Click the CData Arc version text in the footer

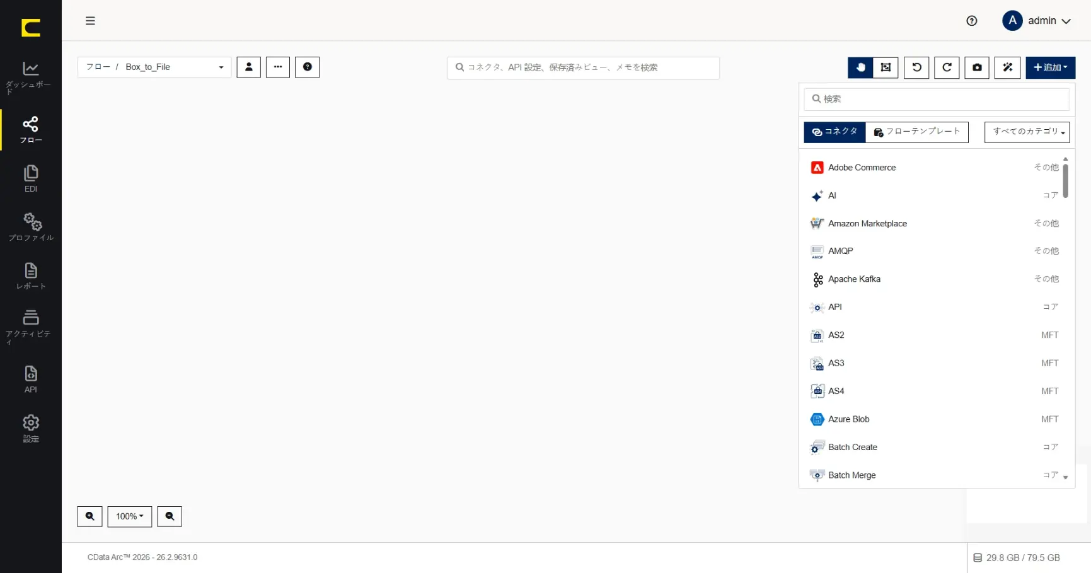click(142, 557)
